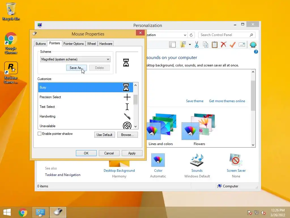The width and height of the screenshot is (290, 218).
Task: Open the Desktop Background link
Action: pos(119,171)
